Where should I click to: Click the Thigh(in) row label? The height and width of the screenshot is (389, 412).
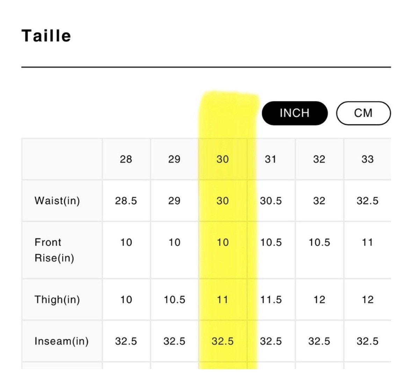point(57,299)
